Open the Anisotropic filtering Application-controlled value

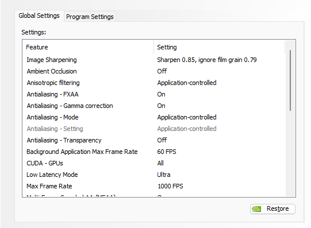pos(187,83)
